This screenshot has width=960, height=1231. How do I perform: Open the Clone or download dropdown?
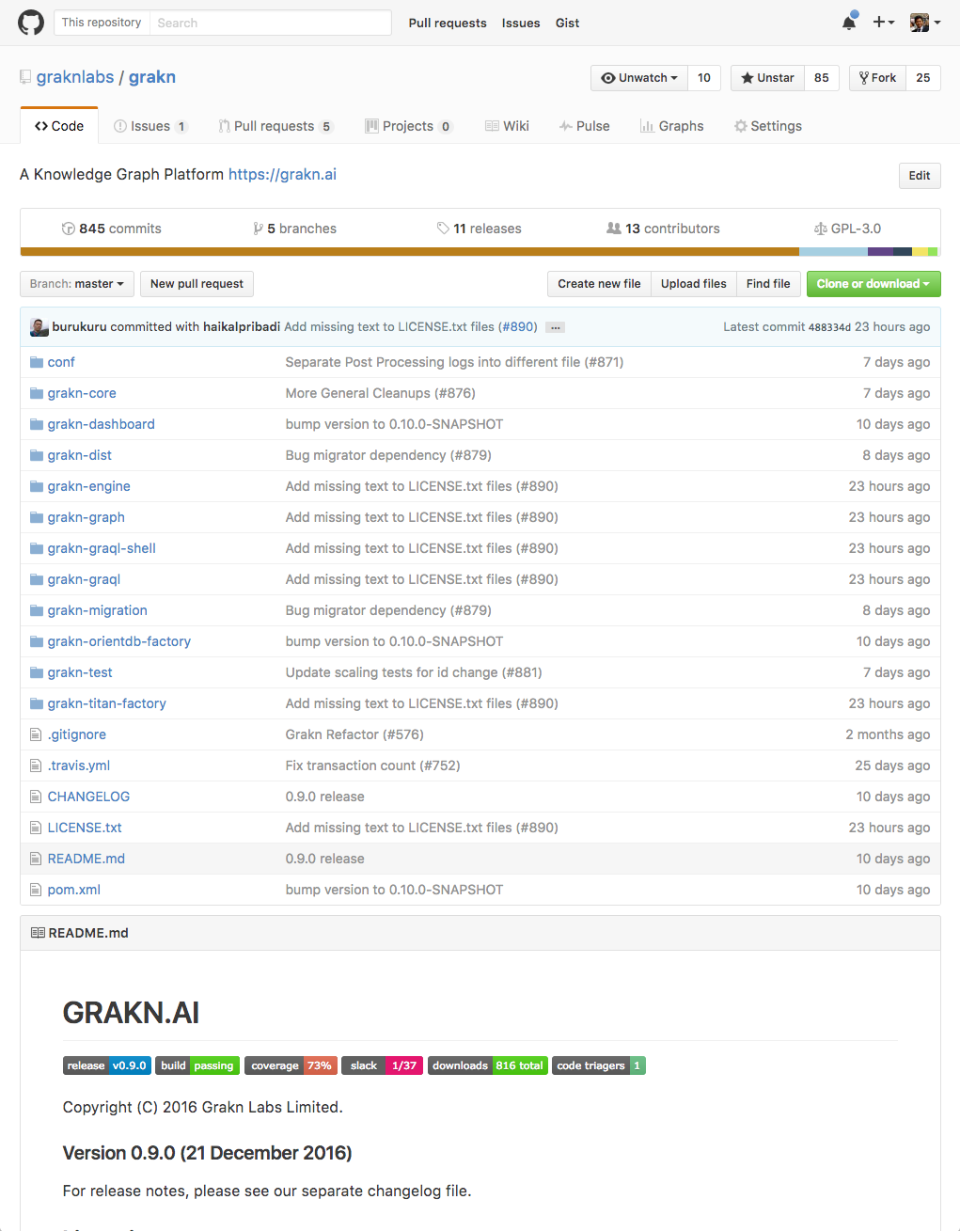pos(873,284)
